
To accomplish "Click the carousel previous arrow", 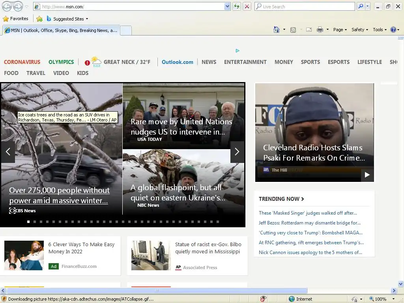I will [8, 151].
